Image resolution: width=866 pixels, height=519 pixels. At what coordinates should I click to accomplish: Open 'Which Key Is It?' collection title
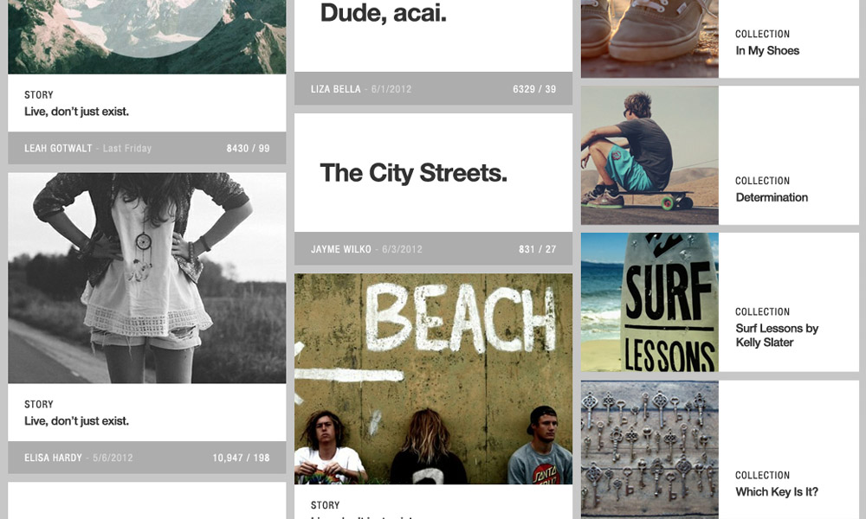coord(777,492)
